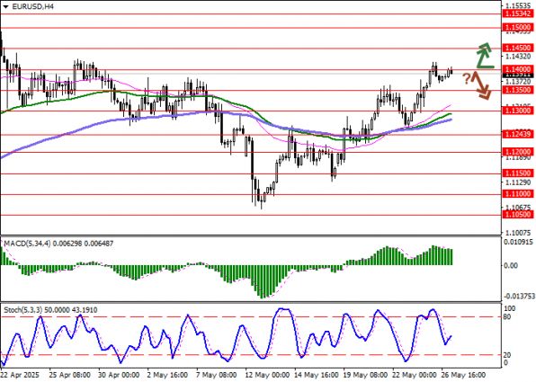
Task: Select the 1.11500 price level label
Action: point(518,173)
